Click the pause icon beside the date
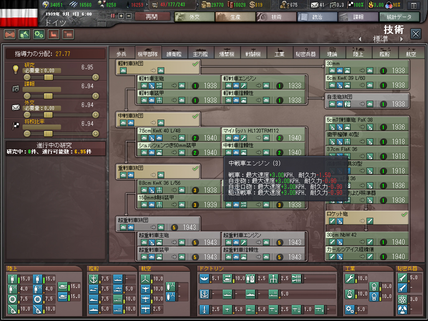This screenshot has height=321, width=428. pos(113,16)
